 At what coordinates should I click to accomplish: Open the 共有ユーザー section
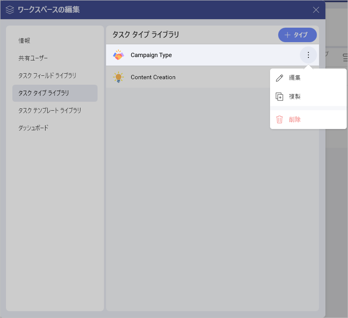55,58
